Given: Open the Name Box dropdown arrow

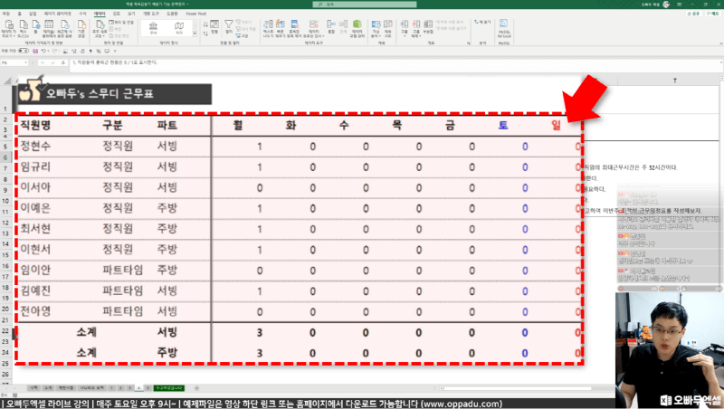Looking at the screenshot, I should [x=26, y=62].
